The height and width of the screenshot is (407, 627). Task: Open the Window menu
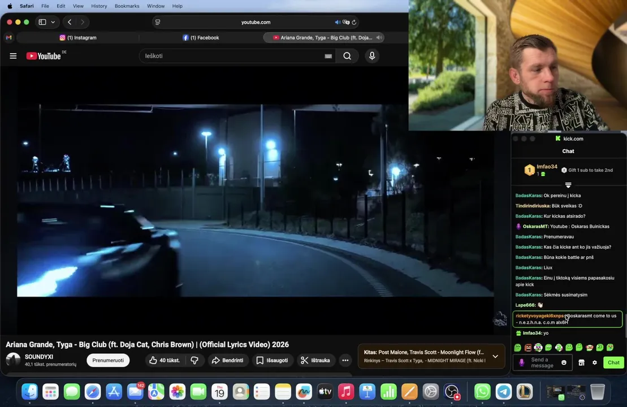[x=155, y=6]
